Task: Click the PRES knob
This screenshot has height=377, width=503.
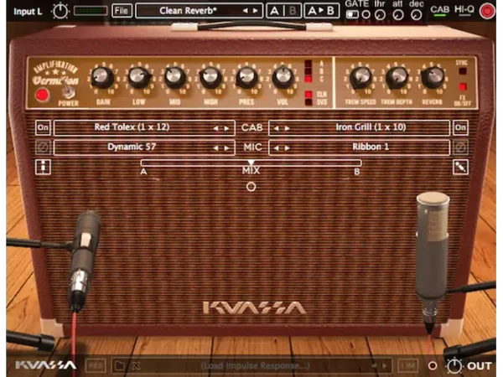Action: click(x=246, y=77)
